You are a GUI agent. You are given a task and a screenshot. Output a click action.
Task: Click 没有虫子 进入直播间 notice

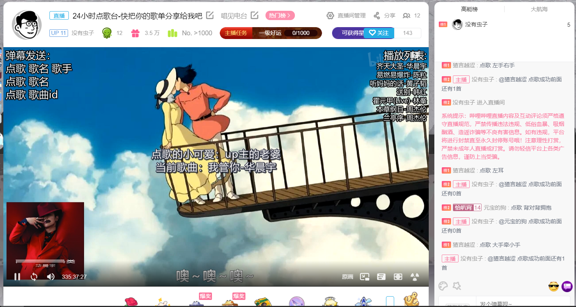479,103
